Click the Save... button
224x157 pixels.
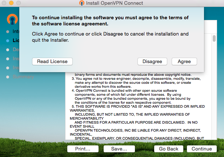pyautogui.click(x=119, y=149)
